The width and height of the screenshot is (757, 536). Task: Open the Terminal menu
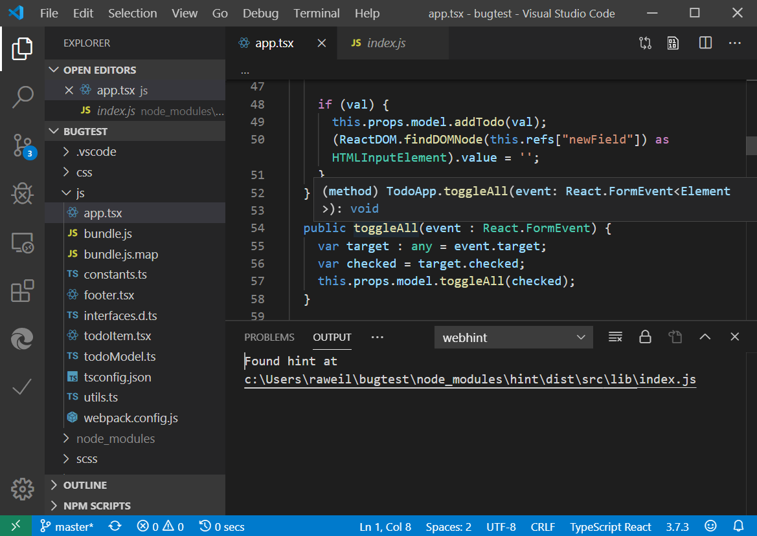pyautogui.click(x=316, y=13)
